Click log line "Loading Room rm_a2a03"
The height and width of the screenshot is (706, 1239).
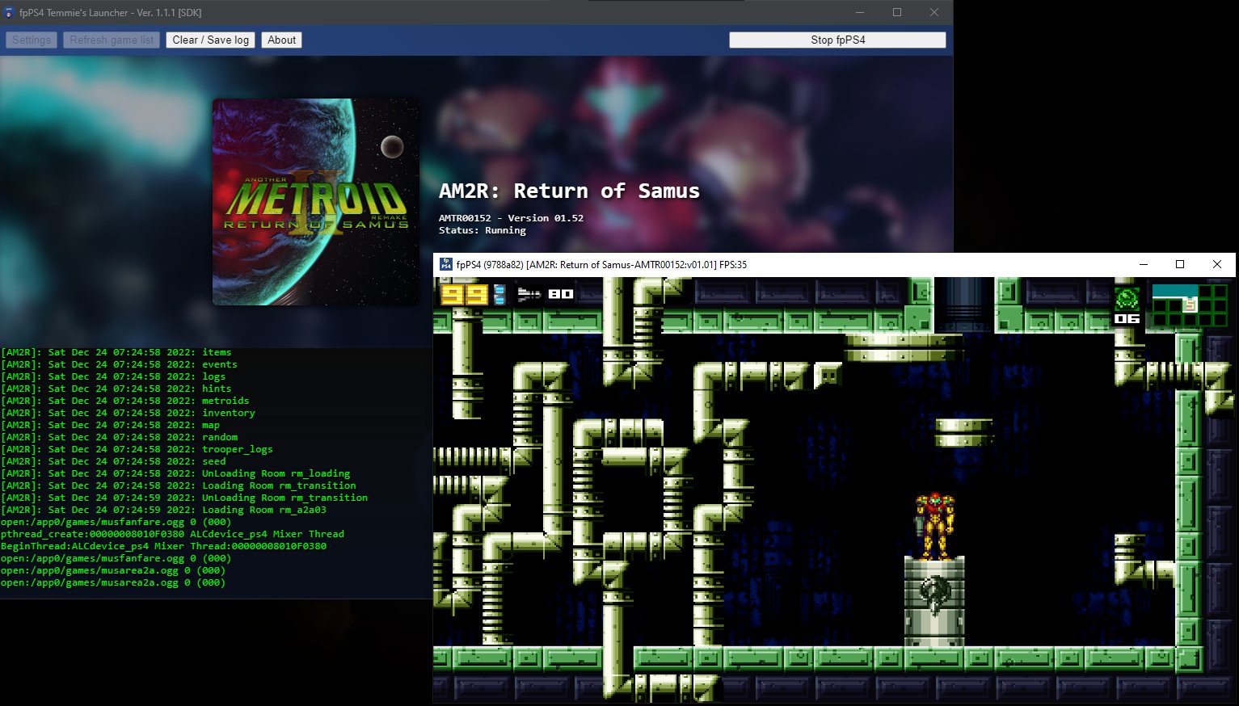click(x=163, y=510)
